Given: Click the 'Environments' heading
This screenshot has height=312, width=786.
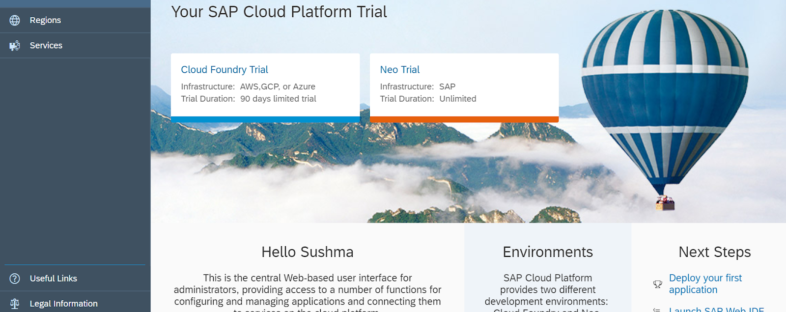Looking at the screenshot, I should (548, 252).
